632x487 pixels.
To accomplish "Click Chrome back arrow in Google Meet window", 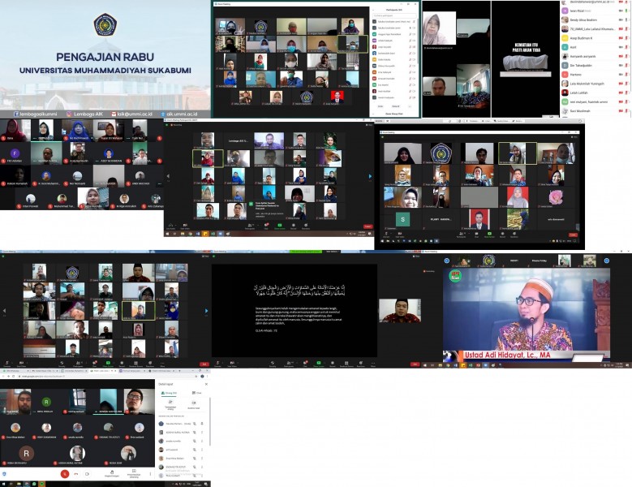I will pyautogui.click(x=4, y=376).
